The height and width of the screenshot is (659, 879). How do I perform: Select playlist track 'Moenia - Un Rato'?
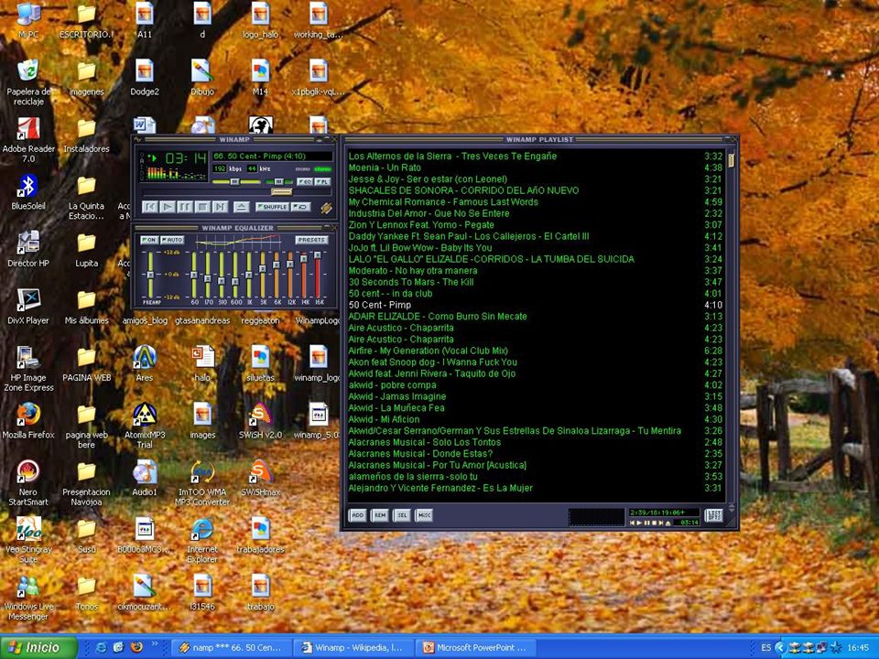[536, 167]
